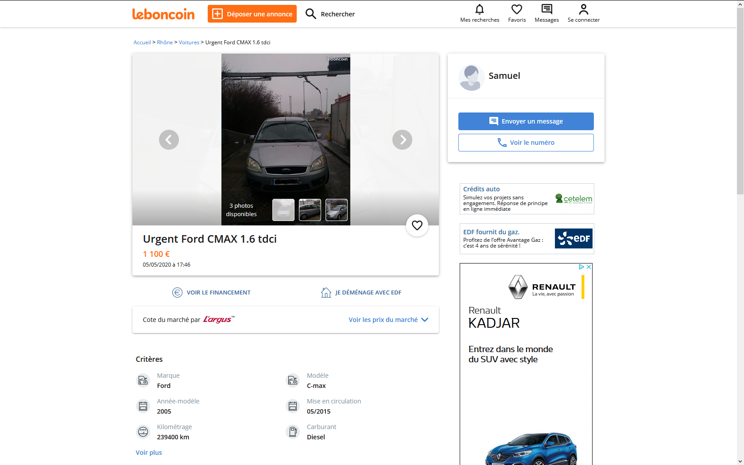The width and height of the screenshot is (744, 465).
Task: Go to Voitures breadcrumb link
Action: (189, 43)
